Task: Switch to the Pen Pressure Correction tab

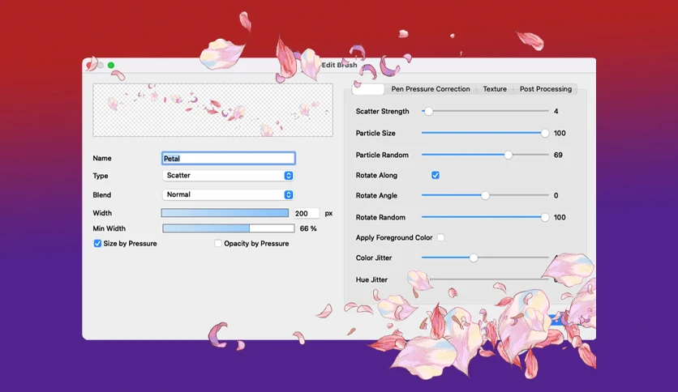Action: pos(430,89)
